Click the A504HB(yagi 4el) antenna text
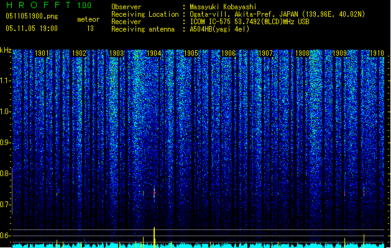The width and height of the screenshot is (391, 248). pyautogui.click(x=219, y=29)
